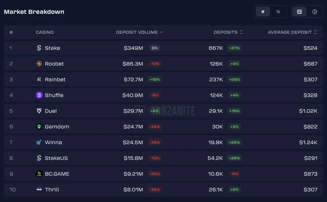Viewport: 327px width, 202px height.
Task: Open the Duel casino name
Action: pos(51,111)
